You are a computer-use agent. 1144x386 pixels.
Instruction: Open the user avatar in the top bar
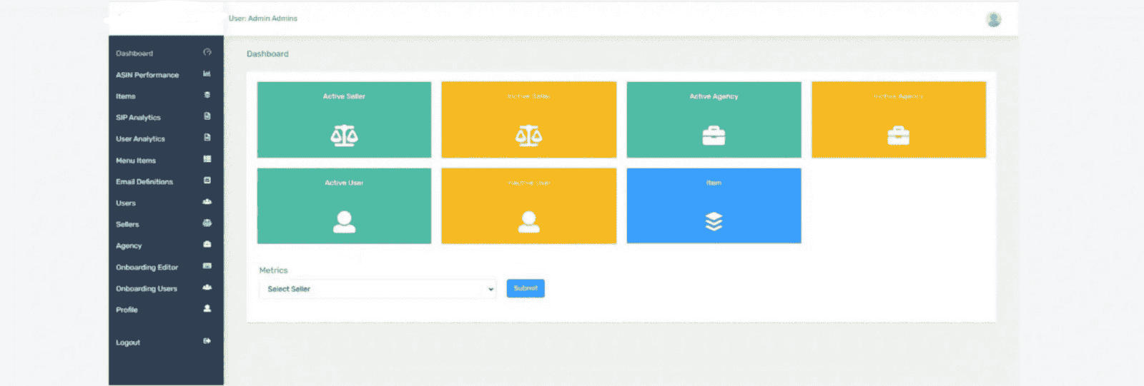pyautogui.click(x=994, y=19)
